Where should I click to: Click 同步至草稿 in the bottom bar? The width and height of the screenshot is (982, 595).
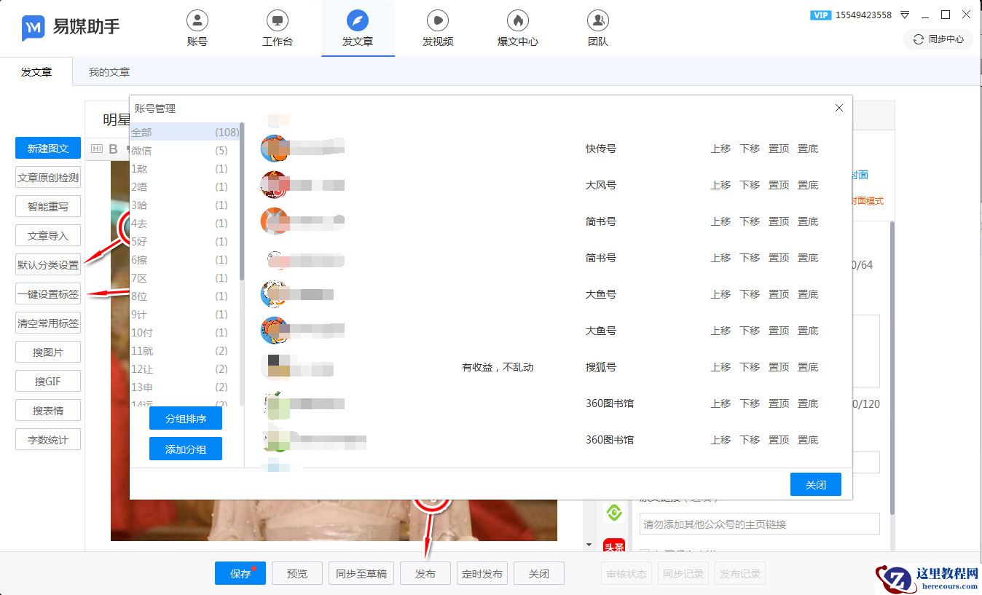pos(361,573)
